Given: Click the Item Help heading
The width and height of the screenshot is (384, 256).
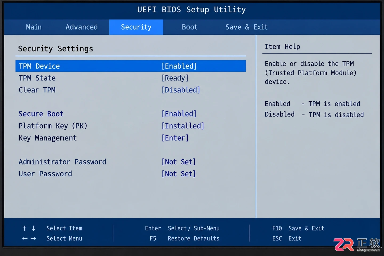Looking at the screenshot, I should [282, 47].
